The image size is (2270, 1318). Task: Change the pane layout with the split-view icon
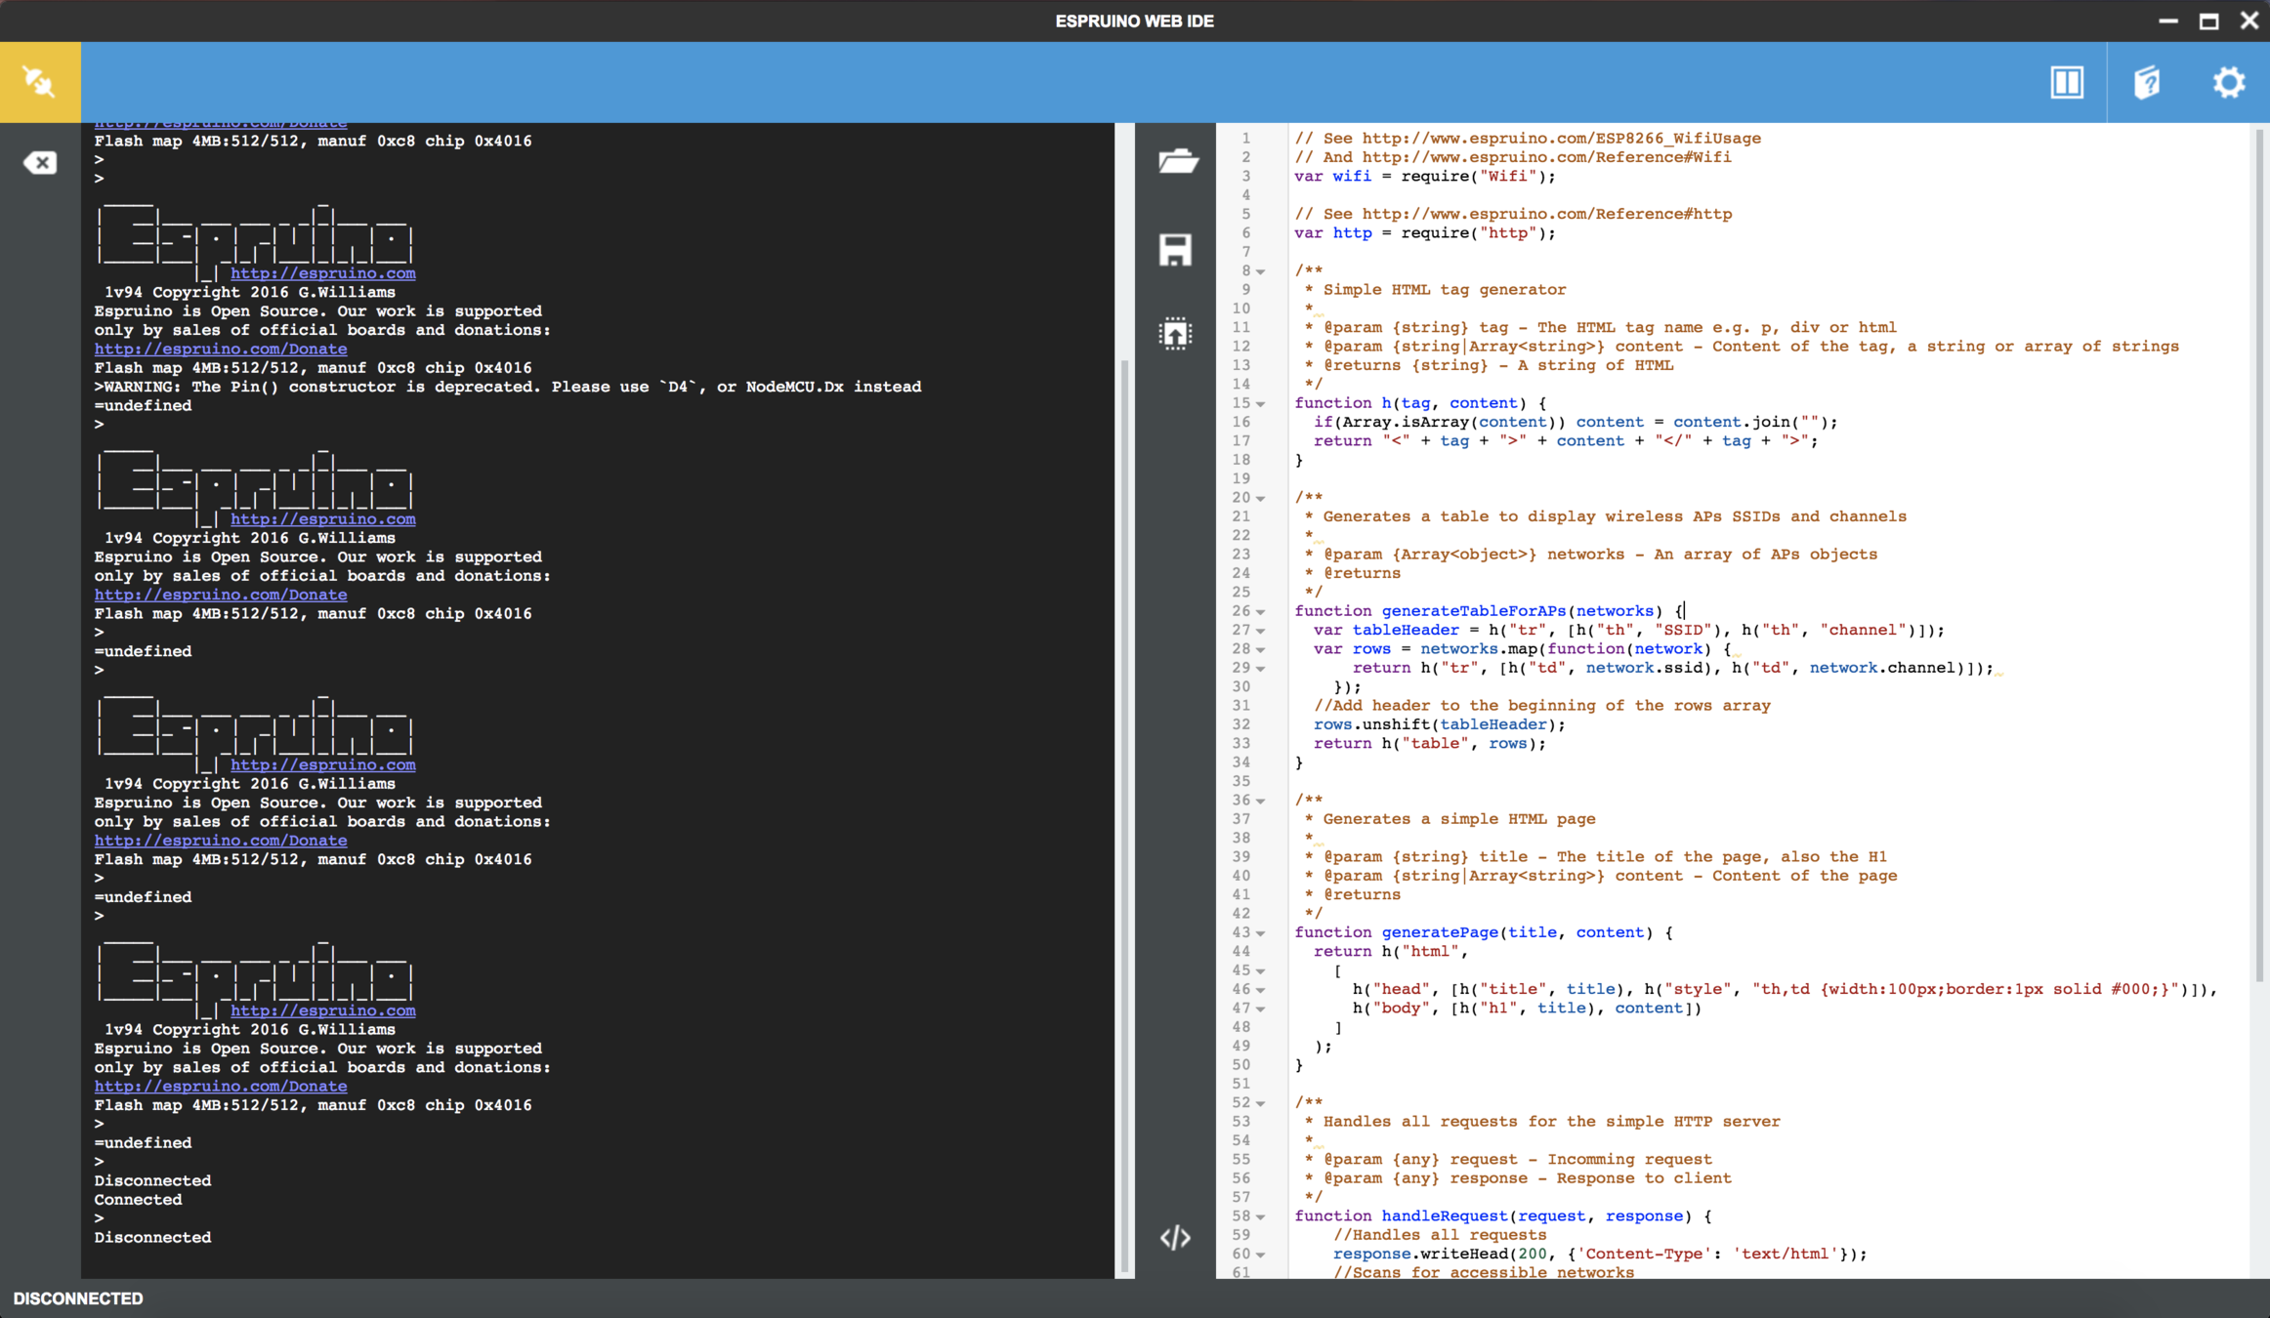(x=2066, y=82)
